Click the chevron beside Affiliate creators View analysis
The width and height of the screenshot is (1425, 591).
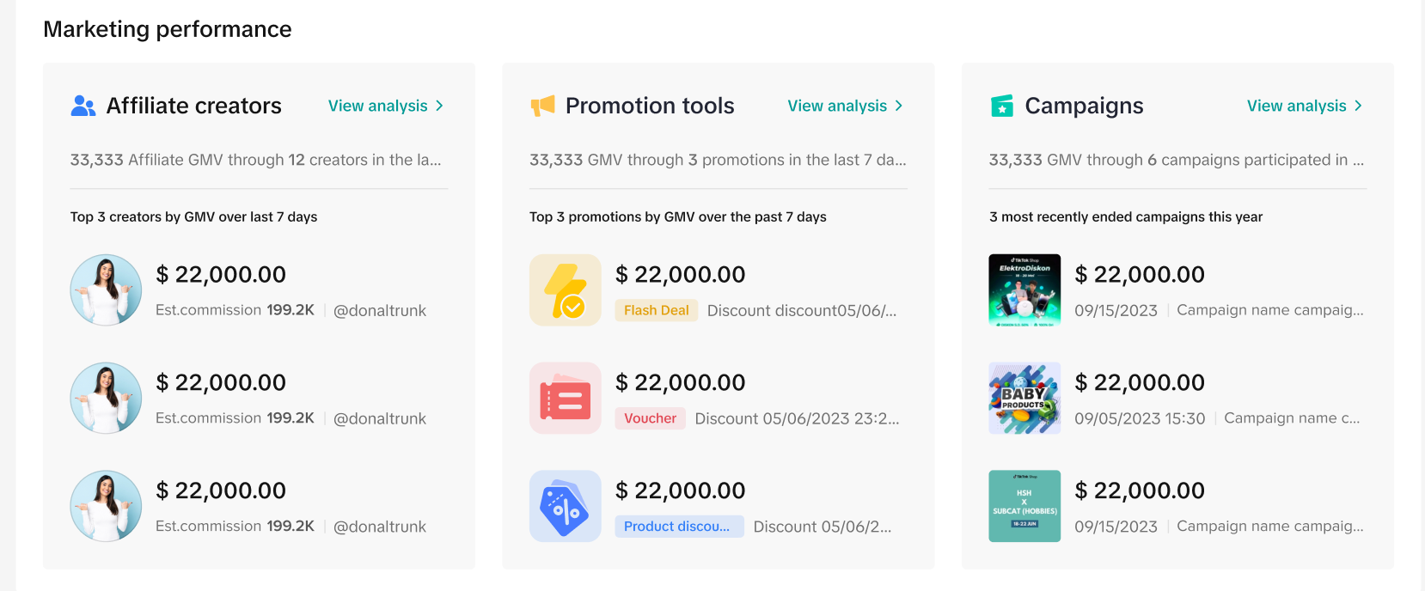(439, 106)
